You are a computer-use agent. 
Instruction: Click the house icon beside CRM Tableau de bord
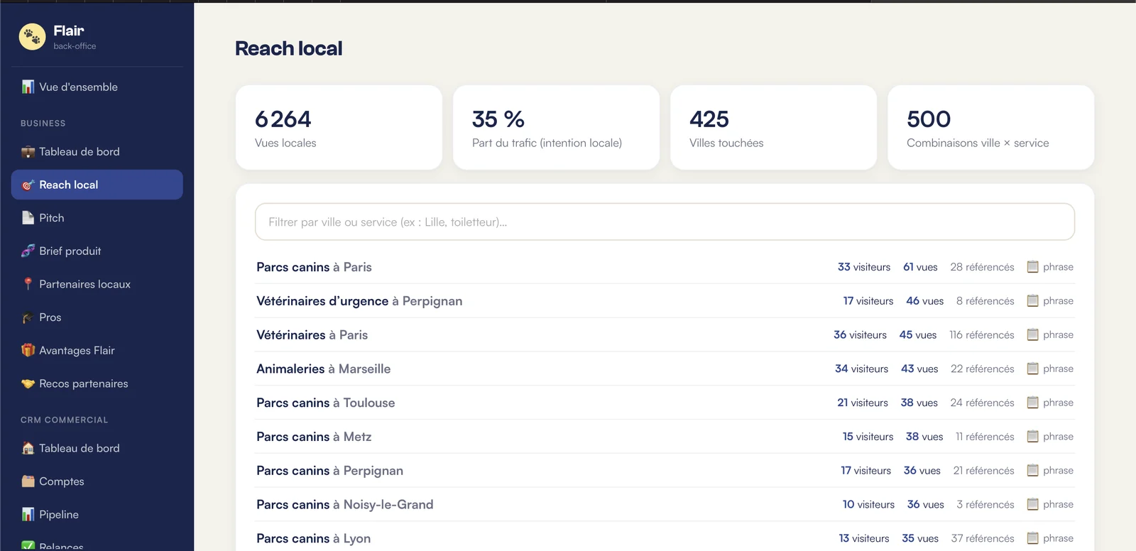tap(28, 448)
